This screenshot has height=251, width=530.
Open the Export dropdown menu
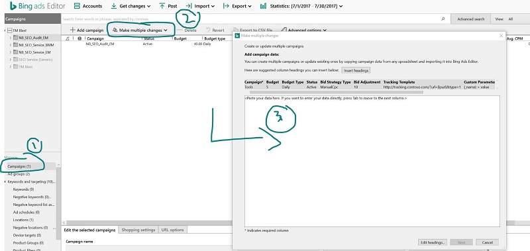pyautogui.click(x=237, y=6)
